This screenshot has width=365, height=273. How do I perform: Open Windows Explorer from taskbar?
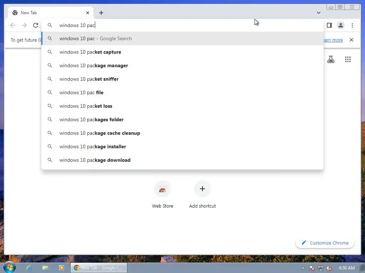[45, 268]
